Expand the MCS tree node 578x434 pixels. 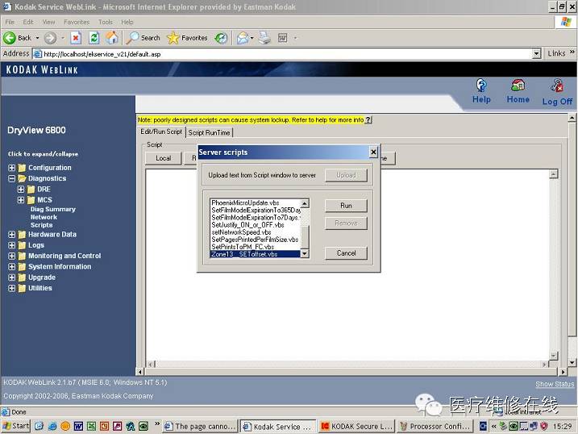[21, 200]
